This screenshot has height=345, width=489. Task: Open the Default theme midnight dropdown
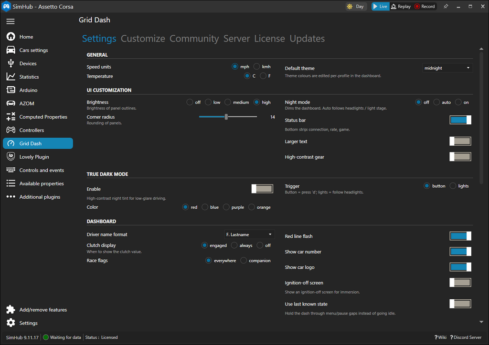click(447, 68)
